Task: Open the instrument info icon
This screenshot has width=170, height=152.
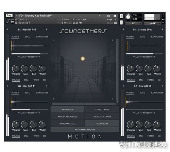Action: 115,16
